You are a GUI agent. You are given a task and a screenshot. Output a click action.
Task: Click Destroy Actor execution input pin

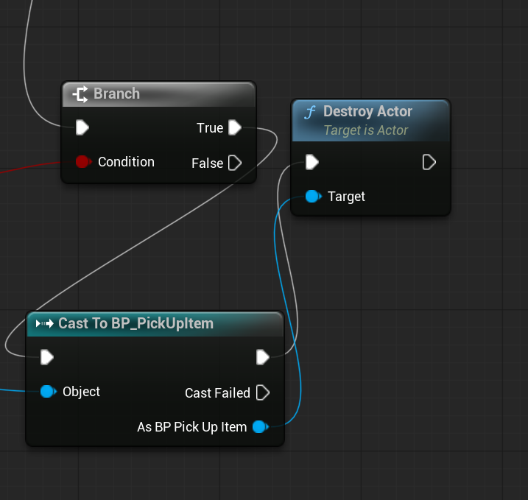312,162
